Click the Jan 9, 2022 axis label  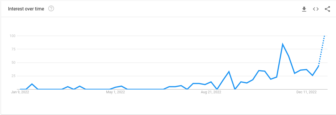click(20, 92)
